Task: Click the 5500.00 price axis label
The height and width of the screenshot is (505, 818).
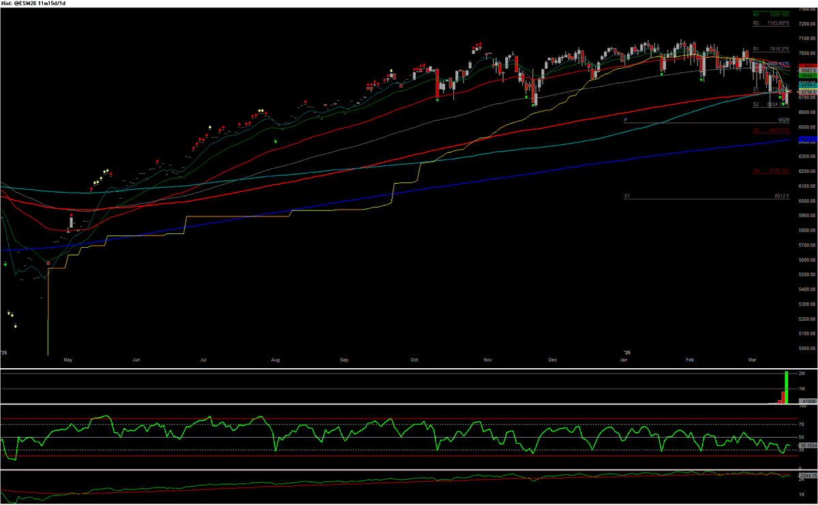Action: click(807, 275)
